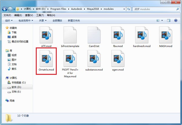Open the 工具(T) menu
This screenshot has width=182, height=125.
(x=40, y=15)
